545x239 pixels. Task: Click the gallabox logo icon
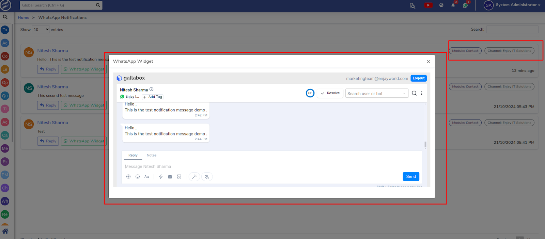pos(119,78)
